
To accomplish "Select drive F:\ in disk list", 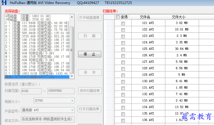I will [37, 33].
